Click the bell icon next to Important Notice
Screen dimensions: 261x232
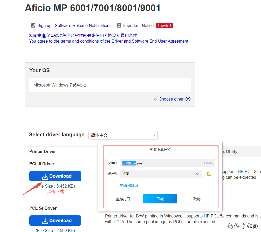tap(119, 25)
